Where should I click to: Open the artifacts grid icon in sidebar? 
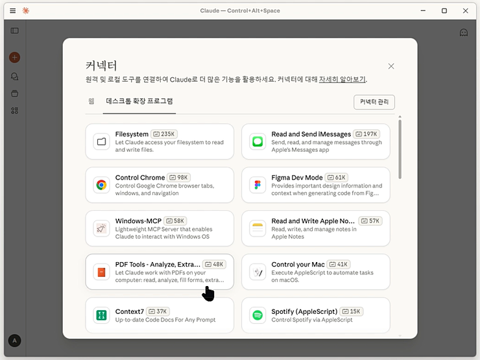coord(14,110)
